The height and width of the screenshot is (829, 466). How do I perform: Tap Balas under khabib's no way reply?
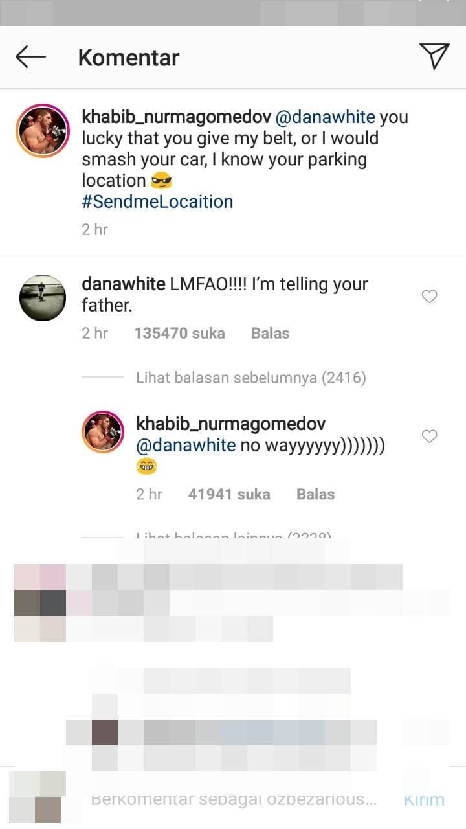[x=315, y=494]
